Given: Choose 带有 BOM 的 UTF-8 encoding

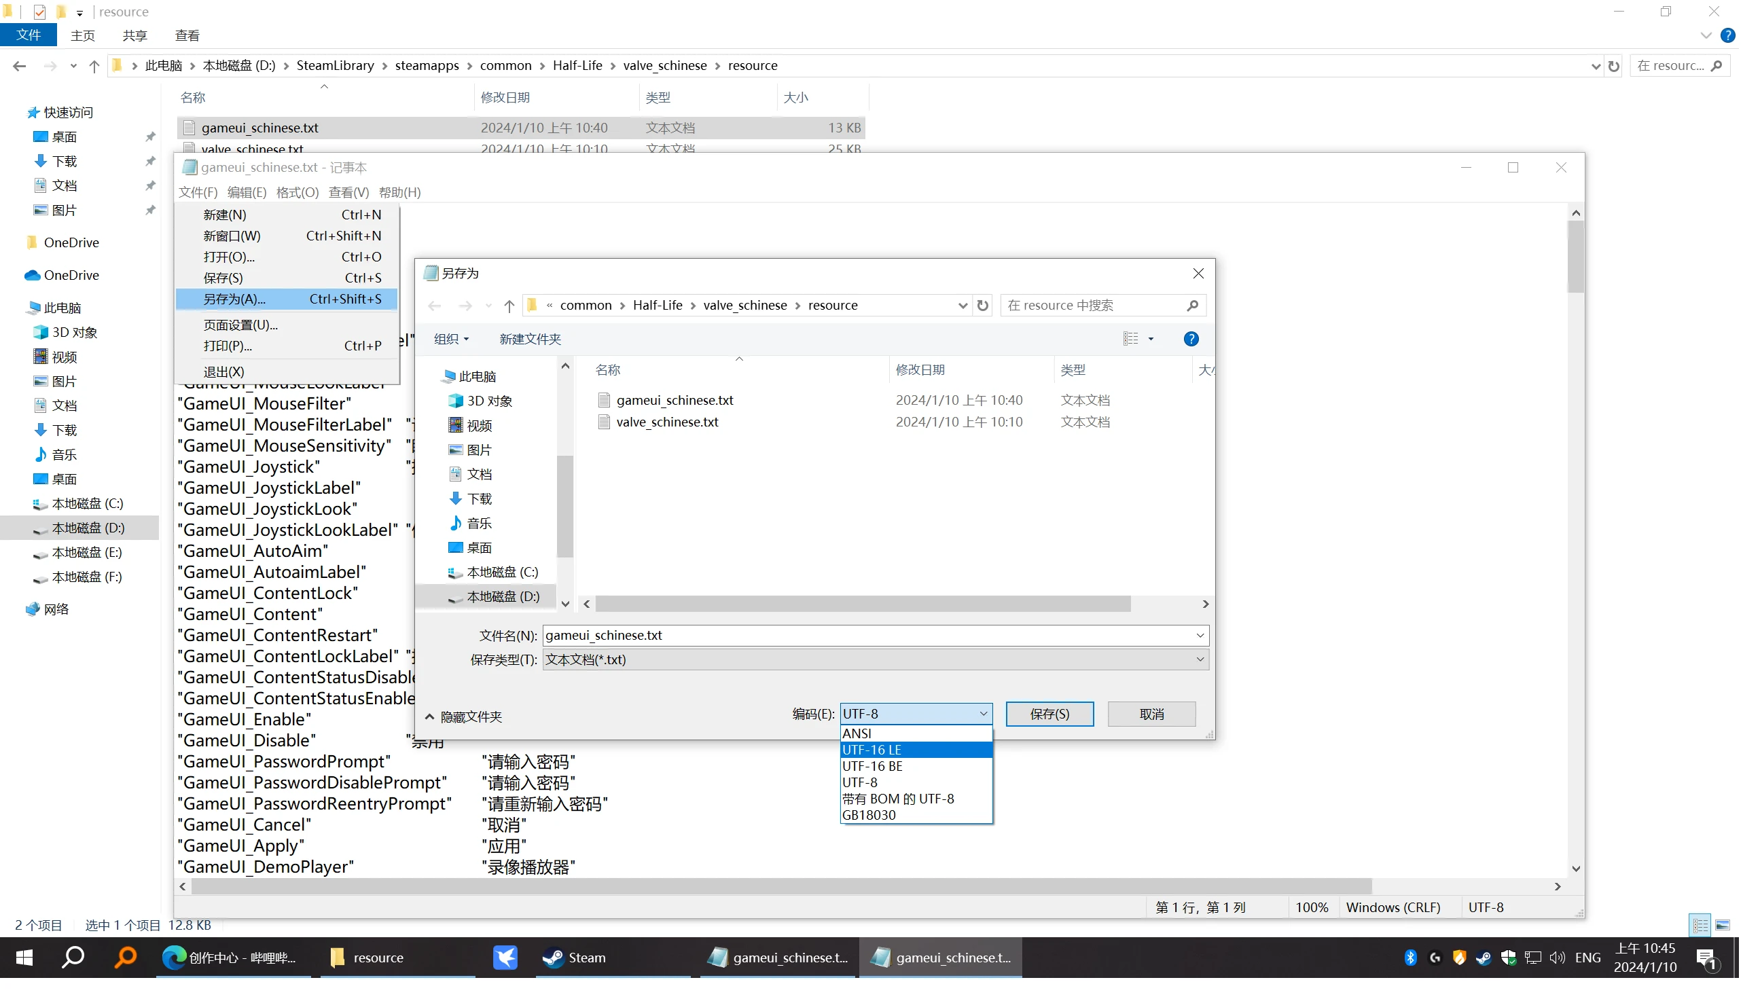Looking at the screenshot, I should 916,799.
